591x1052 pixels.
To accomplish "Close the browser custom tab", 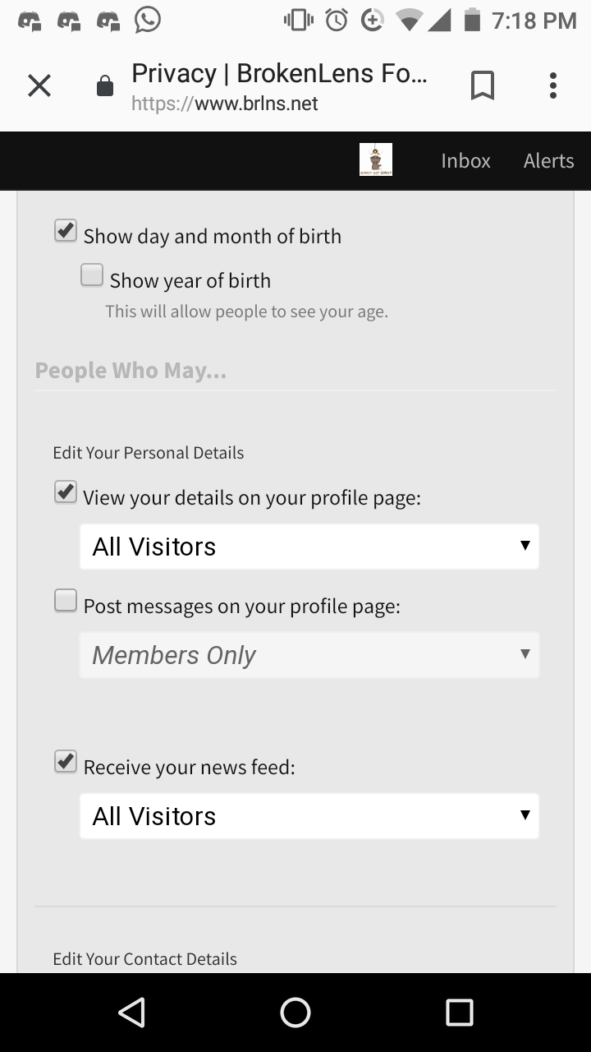I will (x=39, y=85).
